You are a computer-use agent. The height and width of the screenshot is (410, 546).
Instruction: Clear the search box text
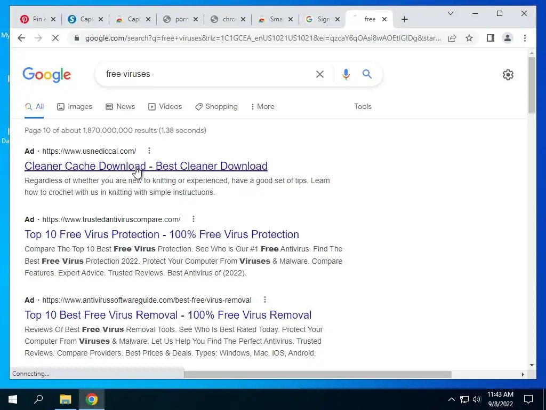320,74
